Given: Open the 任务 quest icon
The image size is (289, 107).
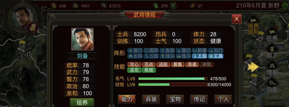Looking at the screenshot, I should [x=272, y=35].
